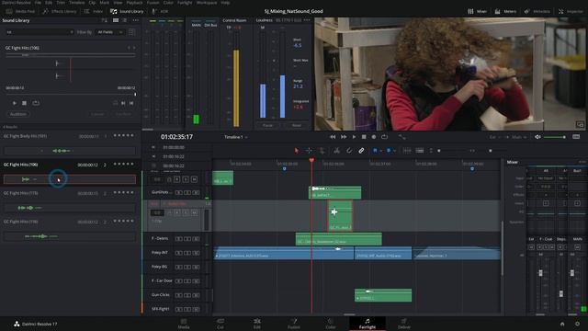The height and width of the screenshot is (331, 588).
Task: Play the Sound Library preview clip
Action: [x=15, y=103]
